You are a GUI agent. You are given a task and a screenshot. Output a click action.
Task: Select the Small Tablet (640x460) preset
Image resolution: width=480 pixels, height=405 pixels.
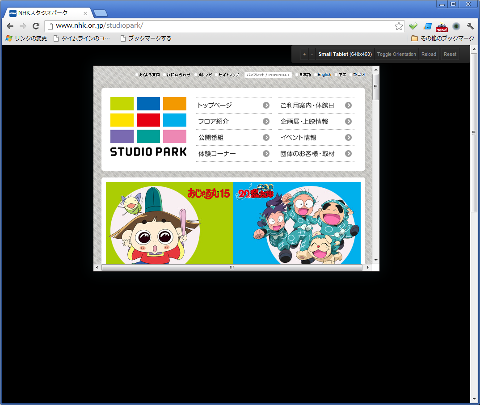(345, 54)
